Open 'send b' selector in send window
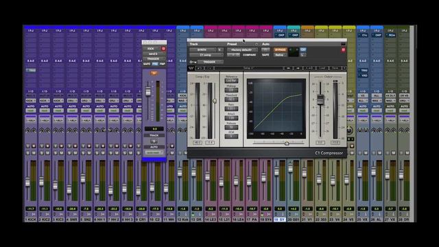 pos(154,54)
